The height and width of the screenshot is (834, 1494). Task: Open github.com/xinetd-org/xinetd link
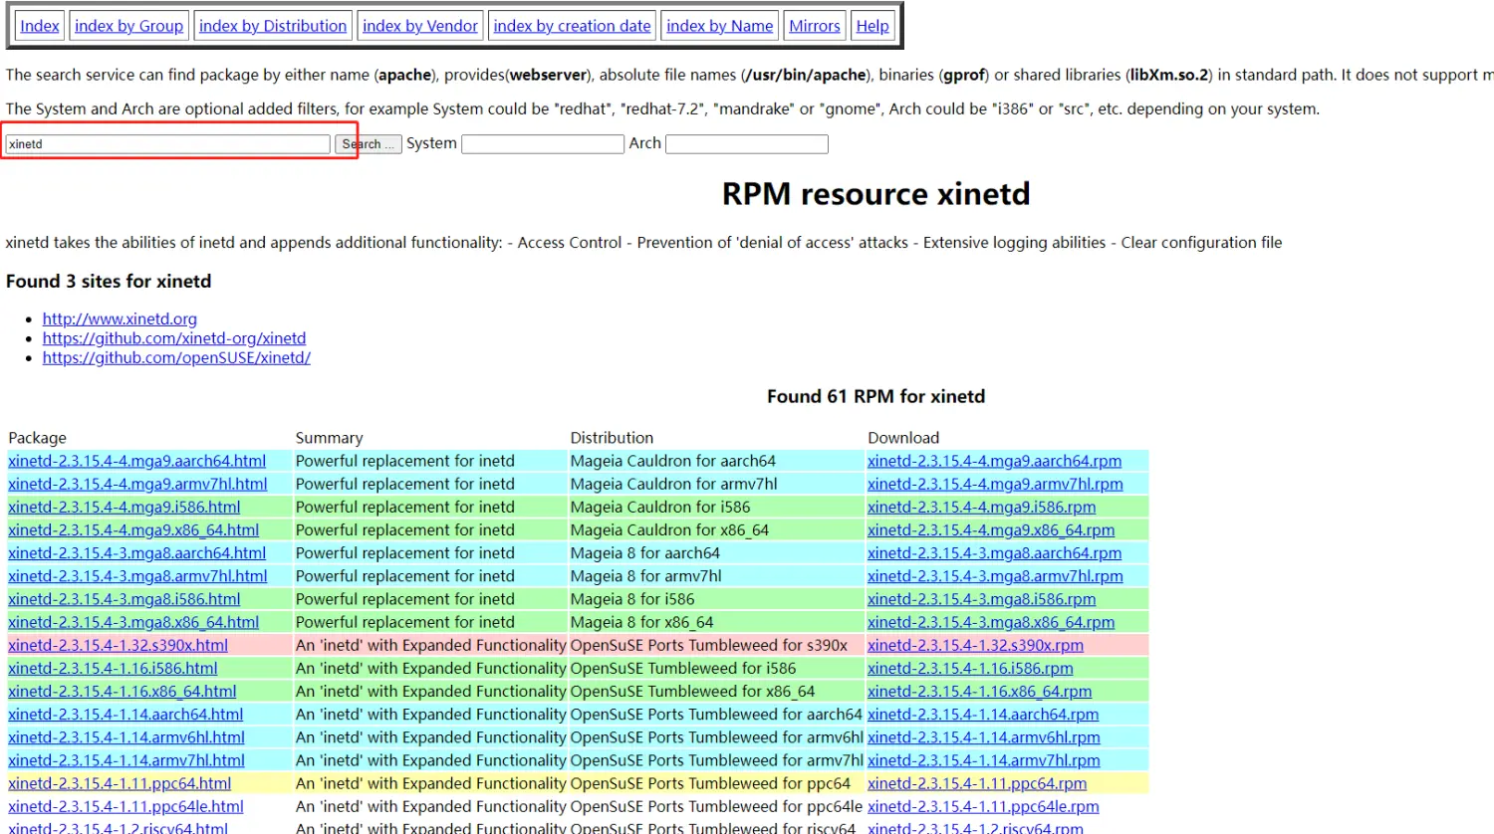(x=174, y=338)
